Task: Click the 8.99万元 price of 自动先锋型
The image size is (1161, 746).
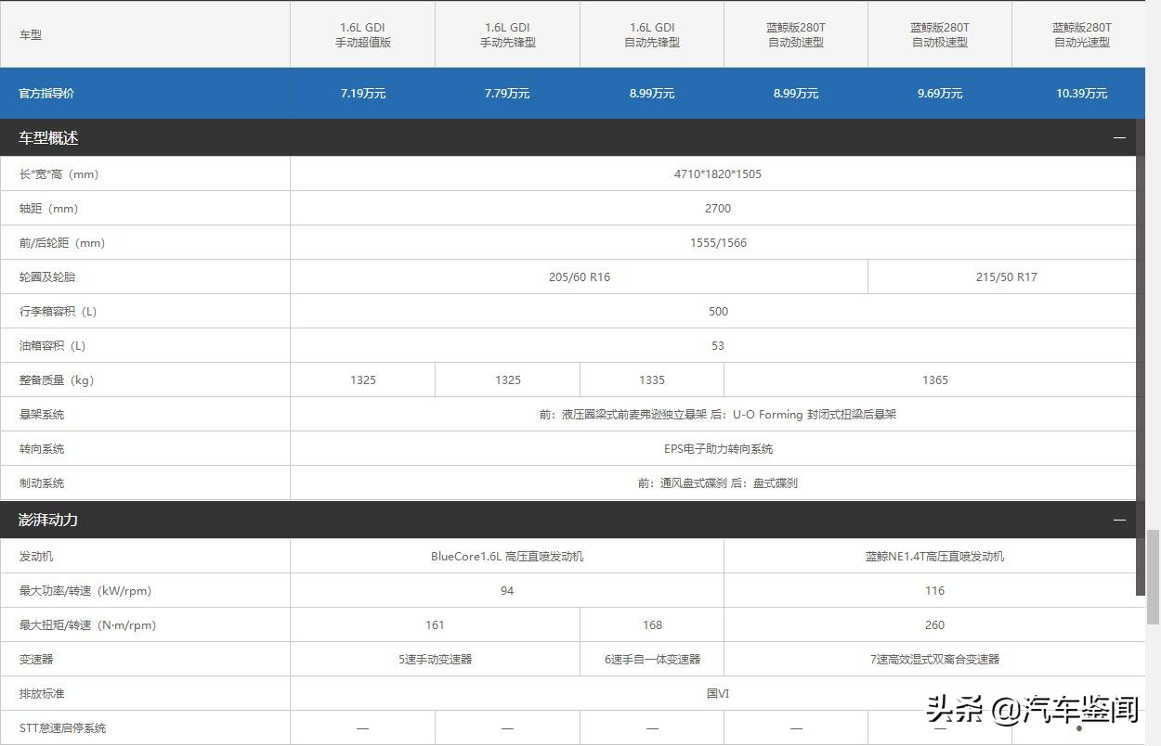Action: (x=651, y=93)
